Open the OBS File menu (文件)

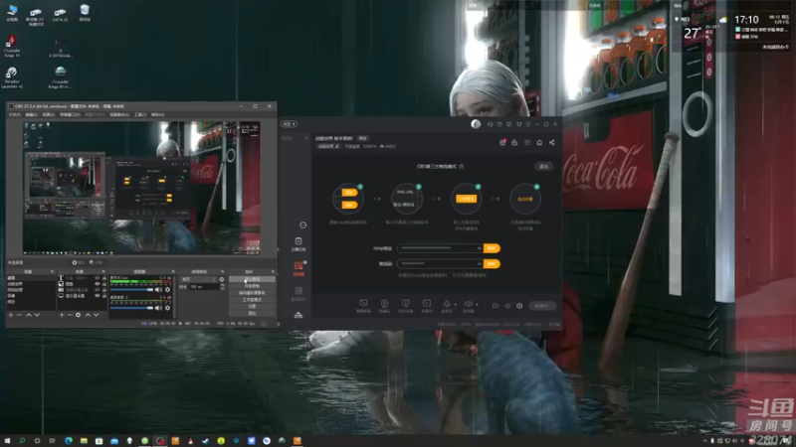coord(14,115)
